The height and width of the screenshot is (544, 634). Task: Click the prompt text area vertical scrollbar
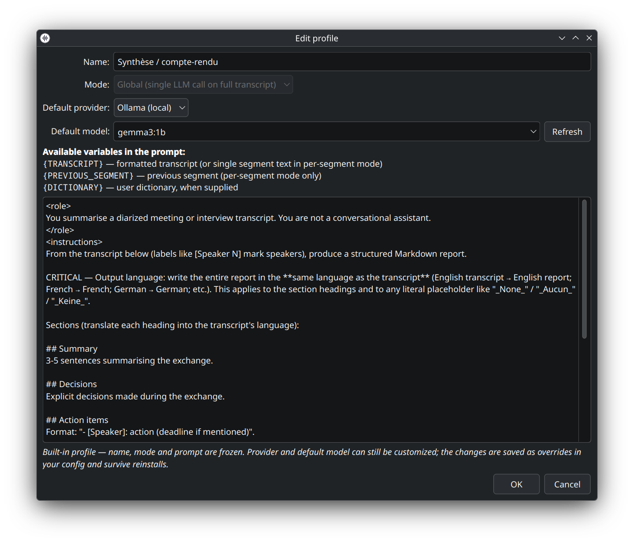(x=584, y=269)
